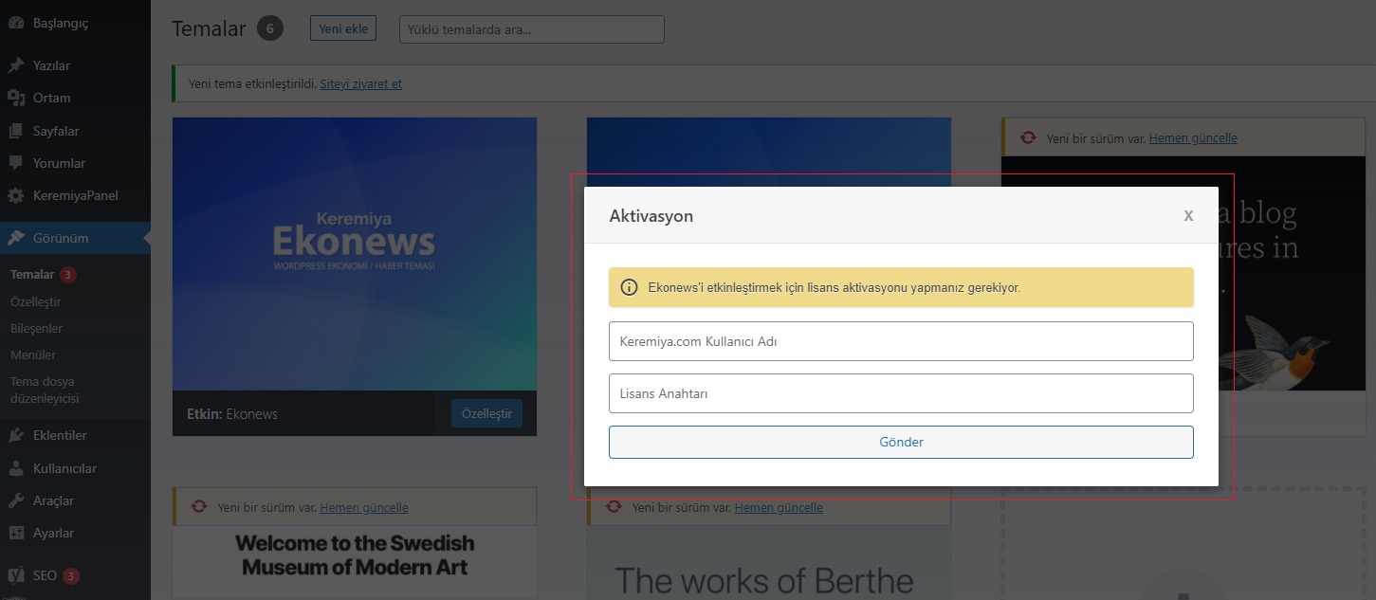This screenshot has height=600, width=1376.
Task: Open The works of Berthe theme
Action: click(x=768, y=563)
